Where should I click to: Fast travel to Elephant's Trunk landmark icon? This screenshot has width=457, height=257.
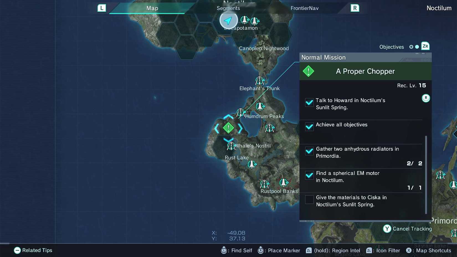260,81
